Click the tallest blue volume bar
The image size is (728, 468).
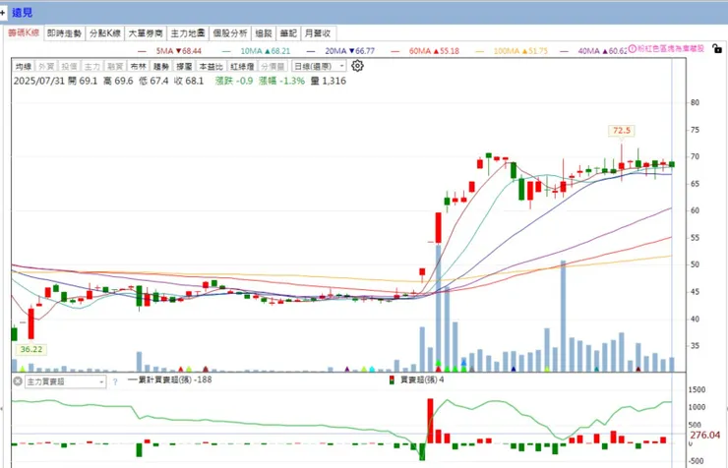pos(439,308)
